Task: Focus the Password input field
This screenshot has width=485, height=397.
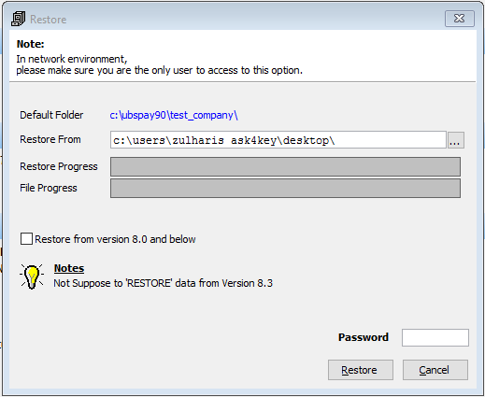Action: (435, 337)
